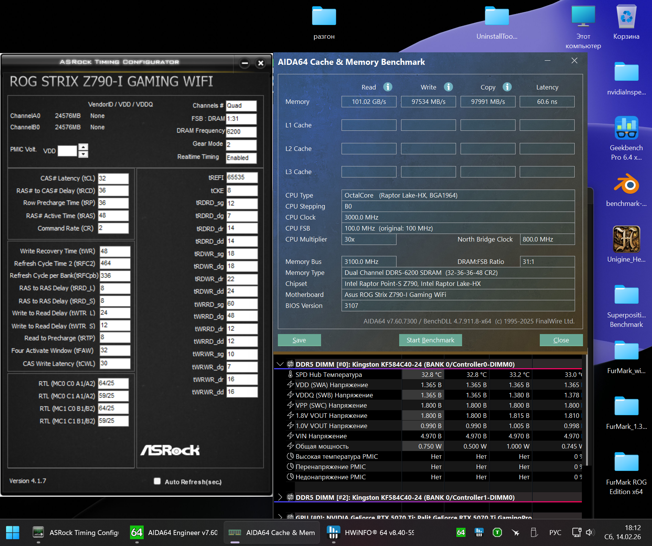652x546 pixels.
Task: Click the green T icon in the system tray
Action: point(497,532)
